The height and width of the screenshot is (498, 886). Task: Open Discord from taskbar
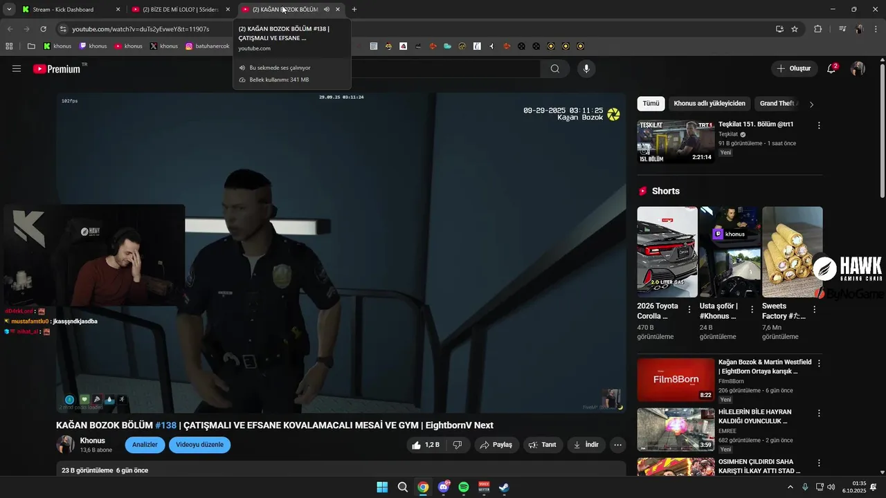click(444, 487)
